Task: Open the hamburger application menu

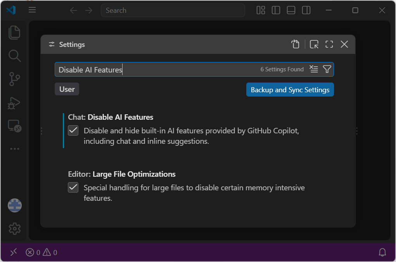Action: (32, 10)
